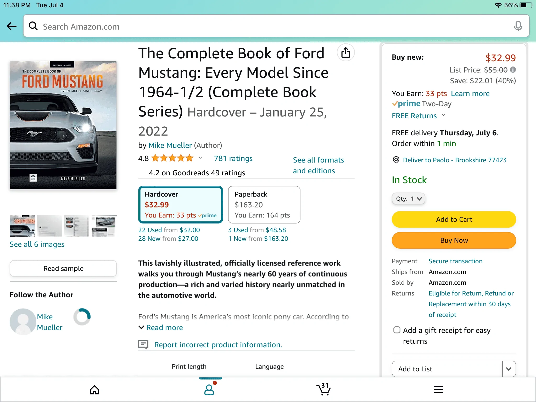The width and height of the screenshot is (536, 402).
Task: Tap the In Stock status text
Action: (409, 180)
